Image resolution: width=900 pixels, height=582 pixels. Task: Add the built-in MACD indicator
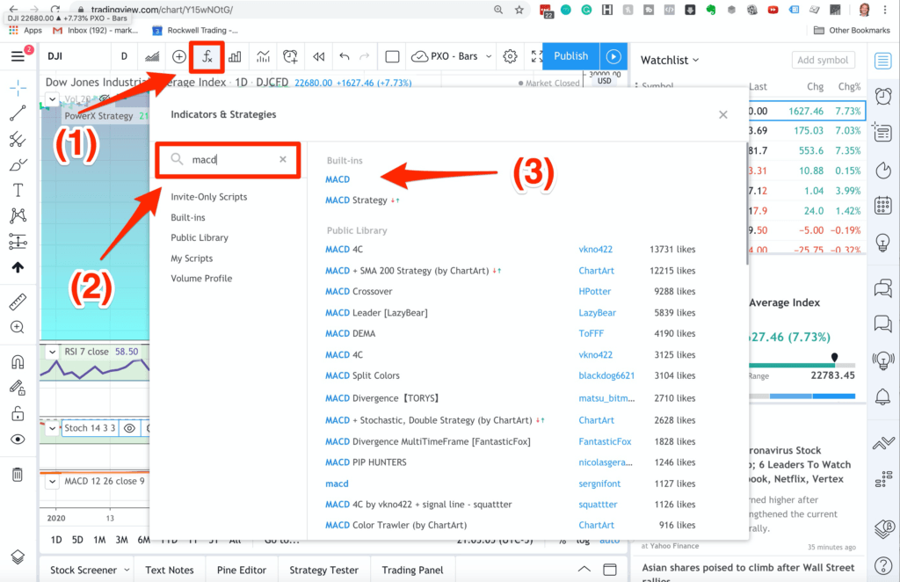click(x=337, y=179)
